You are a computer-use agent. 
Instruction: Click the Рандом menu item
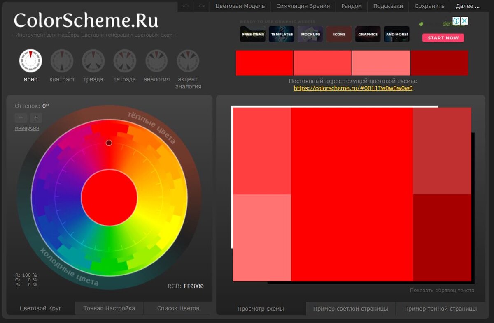point(352,6)
